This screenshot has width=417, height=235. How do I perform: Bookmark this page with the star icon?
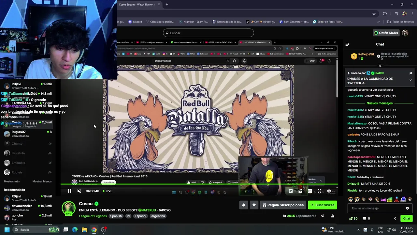point(374,14)
